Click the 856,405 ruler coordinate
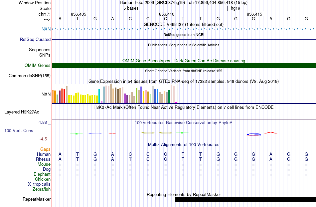316x207 pixels. (79, 14)
